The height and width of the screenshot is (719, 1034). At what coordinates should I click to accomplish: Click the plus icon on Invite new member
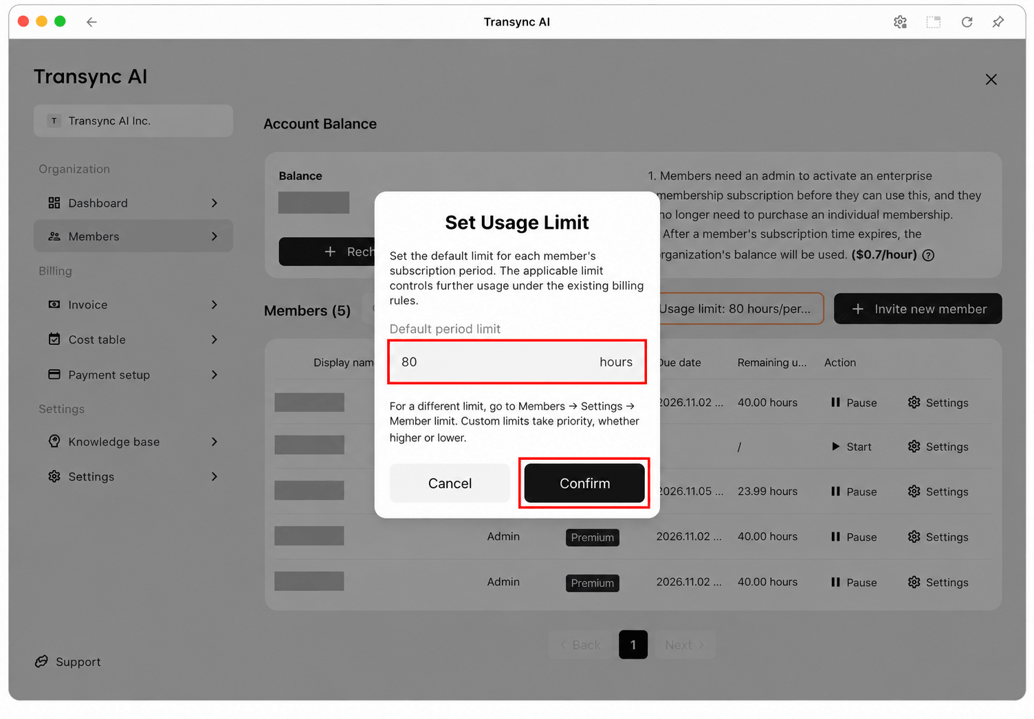point(858,309)
